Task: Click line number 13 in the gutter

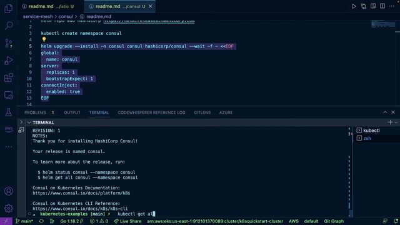Action: click(30, 98)
